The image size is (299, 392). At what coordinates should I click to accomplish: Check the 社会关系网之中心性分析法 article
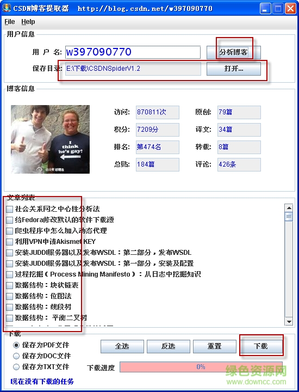[9, 209]
